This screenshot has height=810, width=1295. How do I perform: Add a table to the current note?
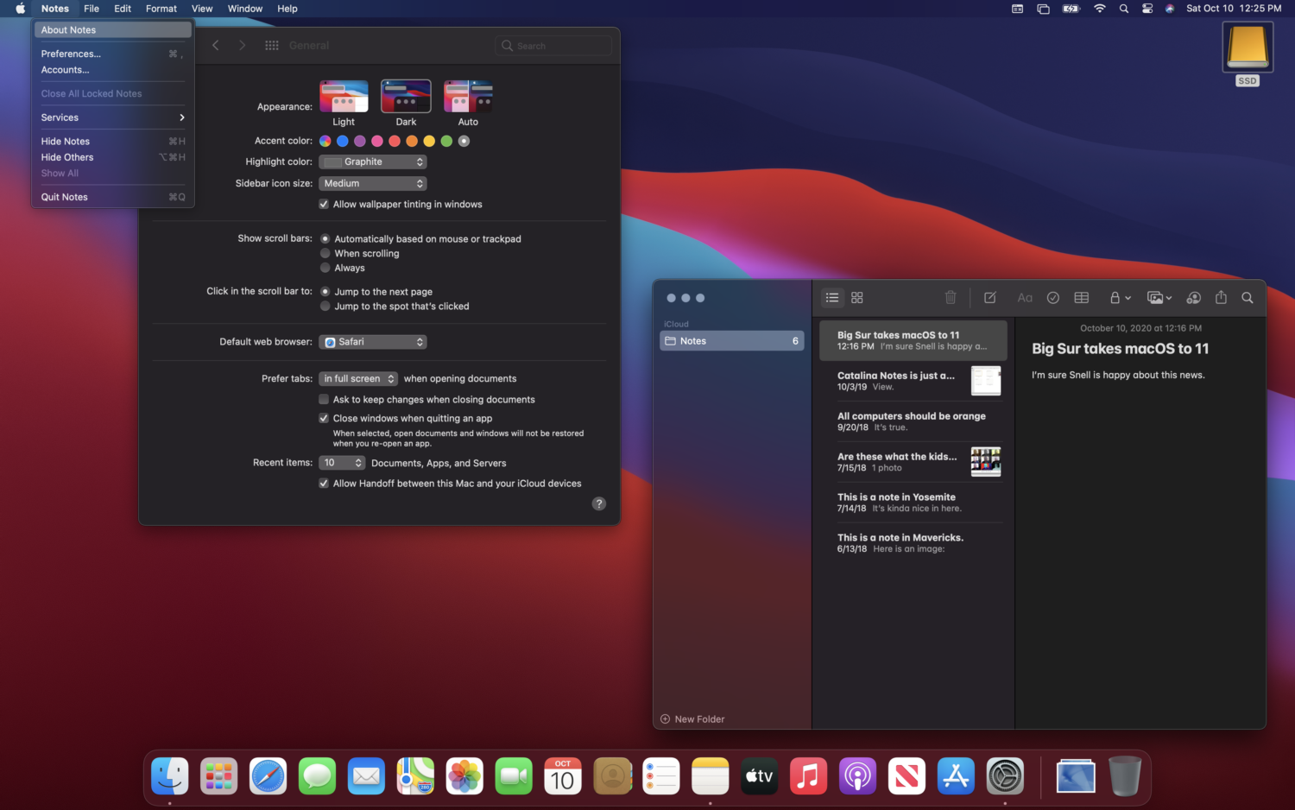(1081, 297)
